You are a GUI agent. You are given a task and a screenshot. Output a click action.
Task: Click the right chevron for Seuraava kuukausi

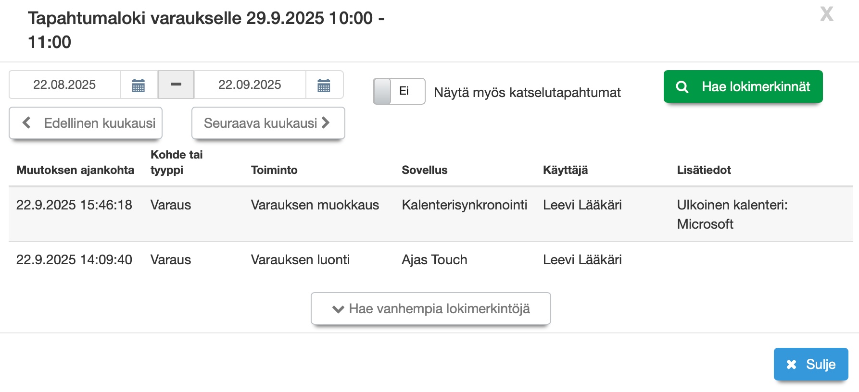326,123
